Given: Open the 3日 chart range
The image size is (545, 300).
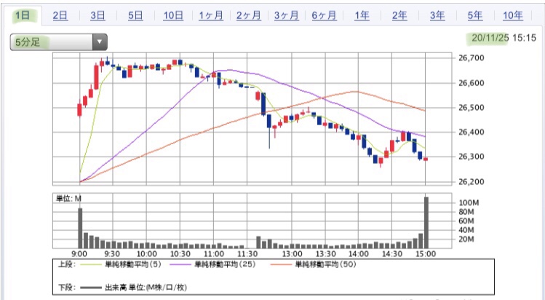Looking at the screenshot, I should 98,15.
